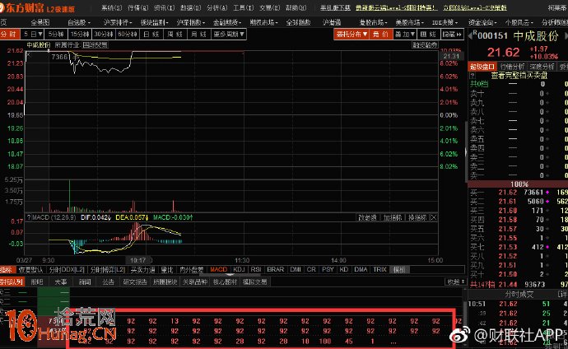Open the 系统(S) menu

coord(112,7)
